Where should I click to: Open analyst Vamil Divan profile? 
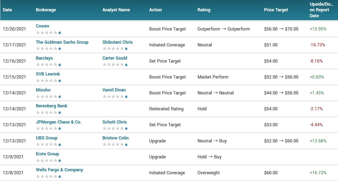114,90
